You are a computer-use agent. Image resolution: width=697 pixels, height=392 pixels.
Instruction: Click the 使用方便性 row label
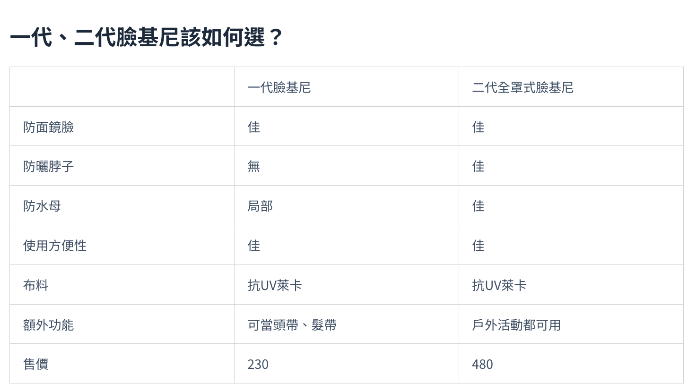tap(55, 246)
